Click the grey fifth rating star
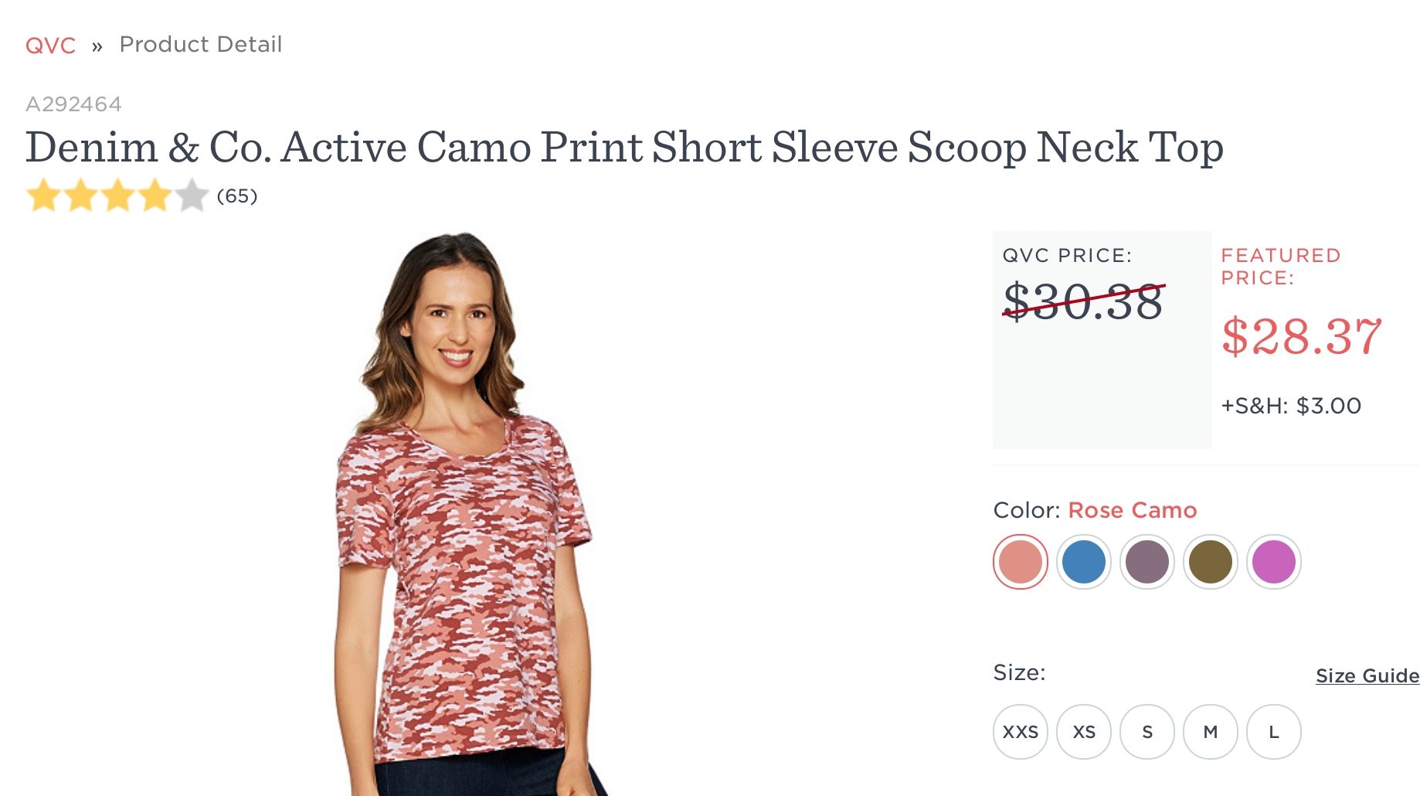 [192, 196]
